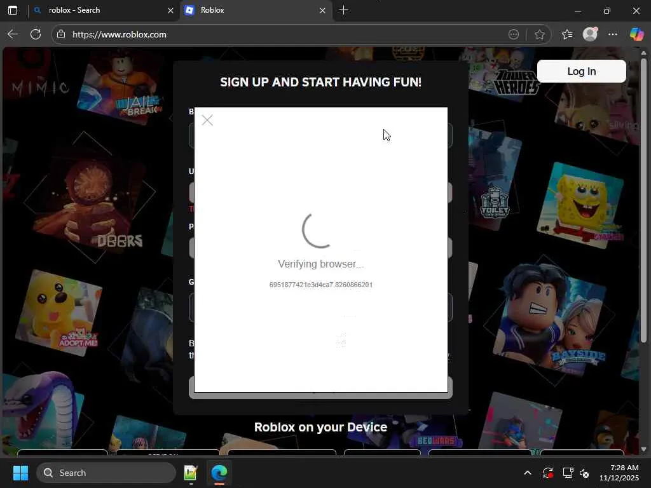Open network display tray icon
Image resolution: width=651 pixels, height=488 pixels.
click(568, 473)
